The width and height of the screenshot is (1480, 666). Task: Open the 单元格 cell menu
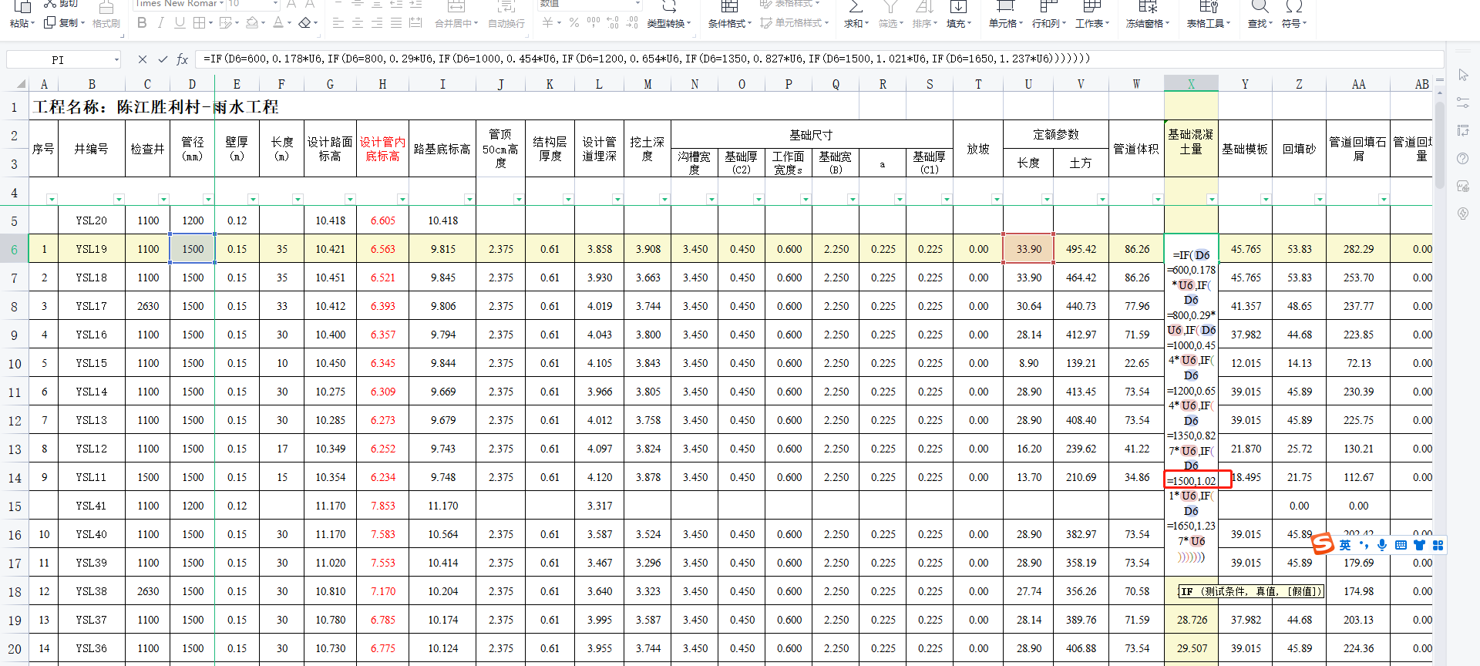(x=1006, y=23)
